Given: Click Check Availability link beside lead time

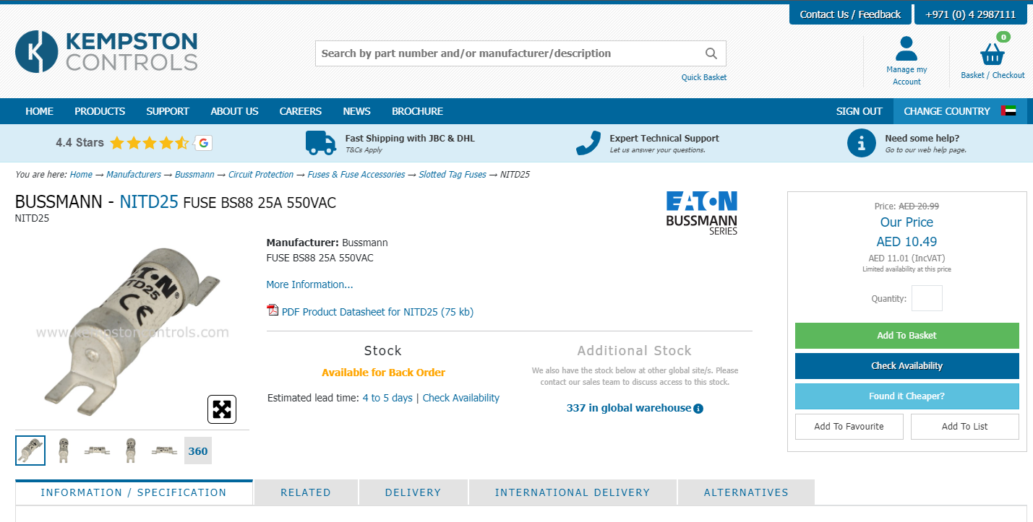Looking at the screenshot, I should point(461,398).
